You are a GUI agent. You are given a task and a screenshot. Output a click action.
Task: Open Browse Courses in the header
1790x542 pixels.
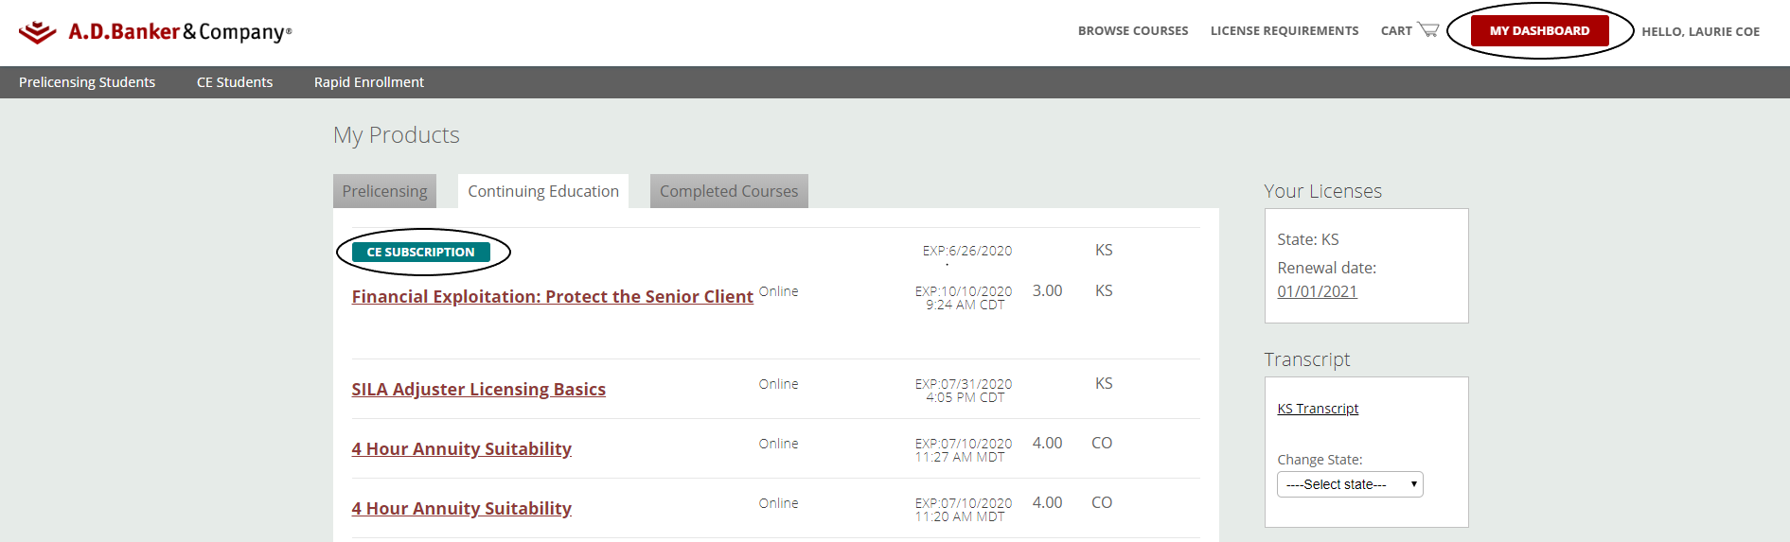pos(1133,31)
